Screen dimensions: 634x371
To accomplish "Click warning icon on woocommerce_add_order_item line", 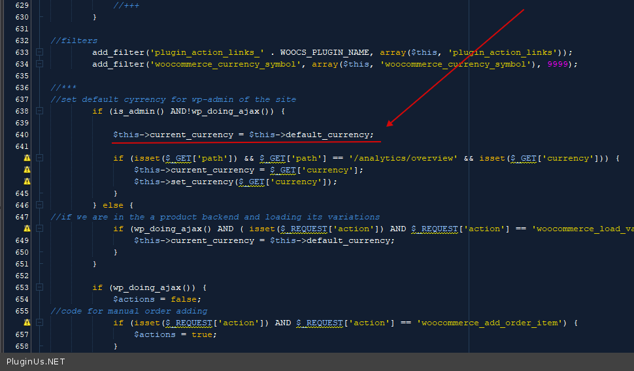I will coord(27,323).
